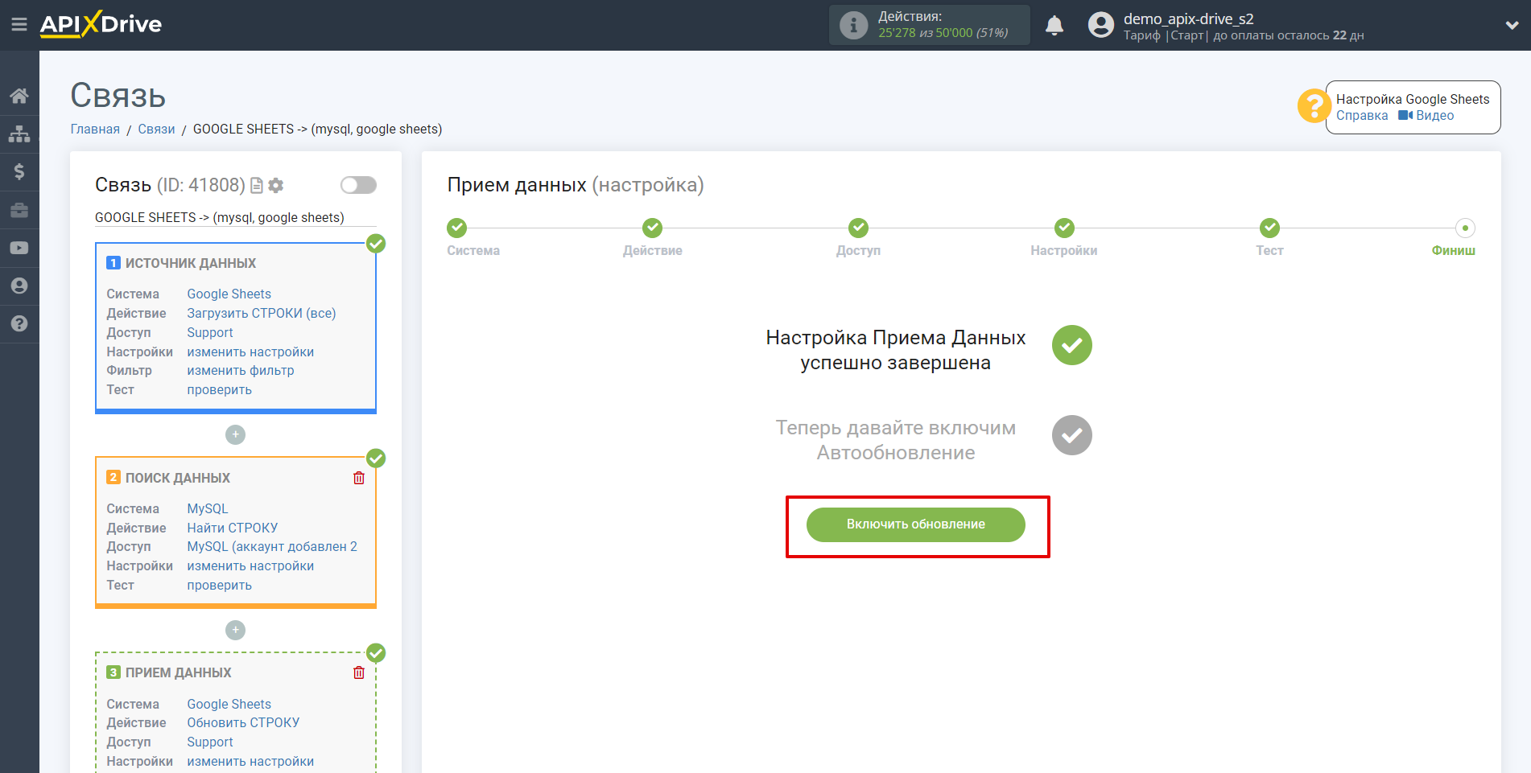Open the Главная breadcrumb link
The height and width of the screenshot is (773, 1531).
(95, 129)
